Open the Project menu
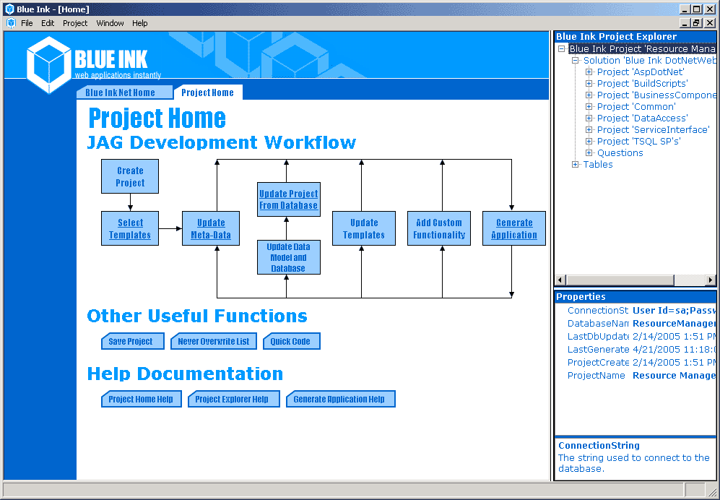The height and width of the screenshot is (500, 720). coord(75,23)
